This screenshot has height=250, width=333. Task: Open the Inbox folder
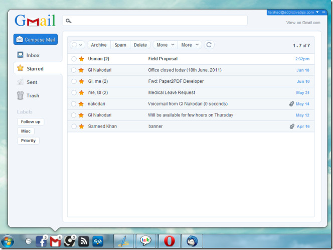[33, 55]
